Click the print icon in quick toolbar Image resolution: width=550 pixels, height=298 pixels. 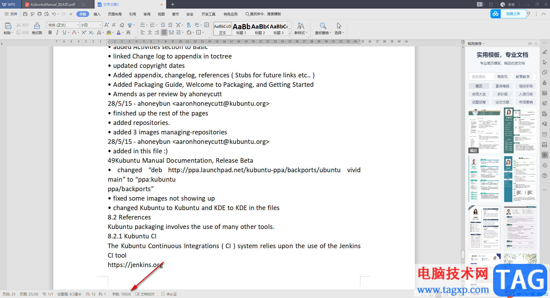coord(40,14)
